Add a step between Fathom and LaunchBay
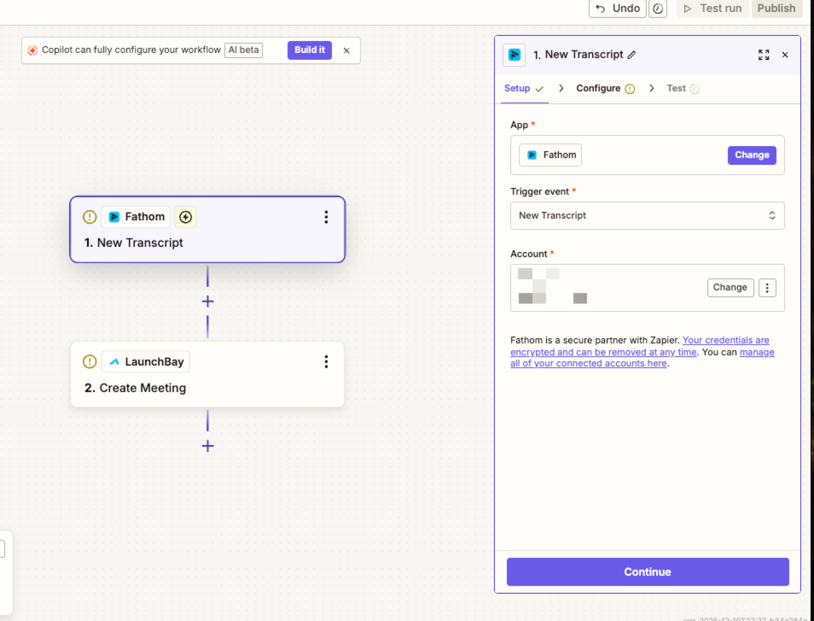 [x=208, y=302]
